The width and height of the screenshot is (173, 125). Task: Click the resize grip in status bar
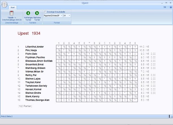[x=171, y=116]
